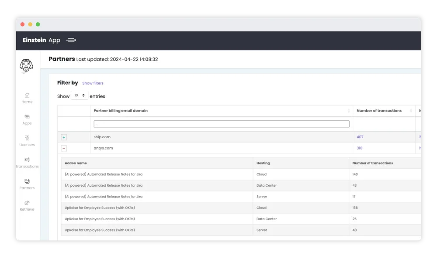This screenshot has height=259, width=437.
Task: Click Show filters link
Action: [93, 83]
